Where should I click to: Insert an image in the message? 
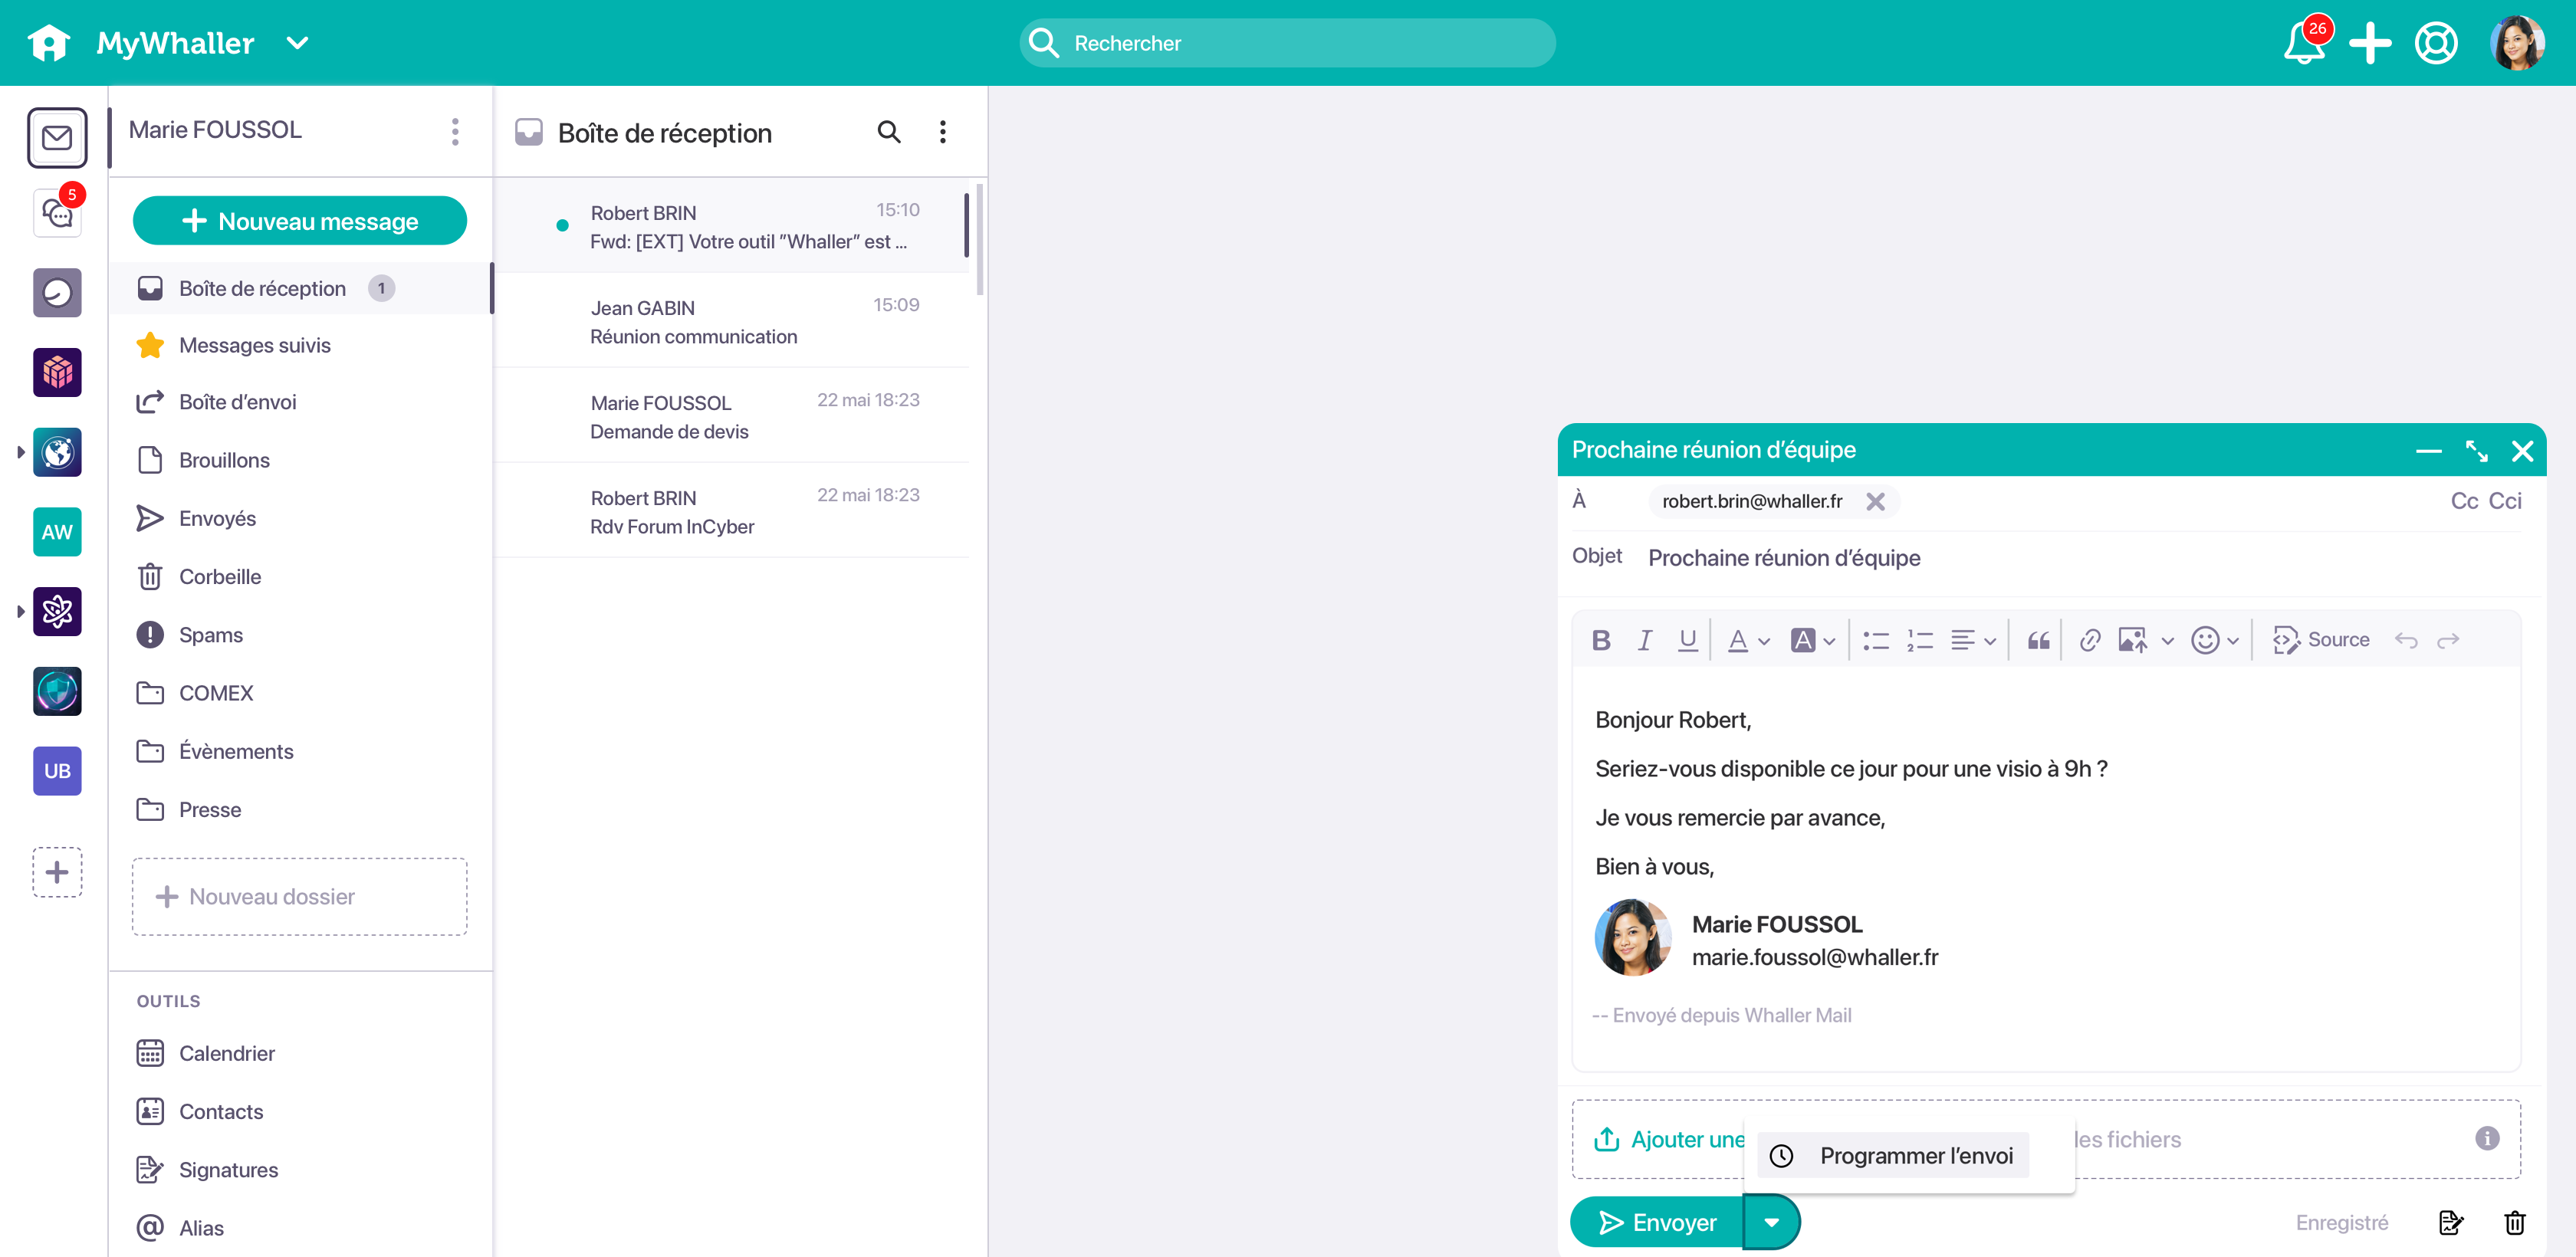(x=2132, y=640)
